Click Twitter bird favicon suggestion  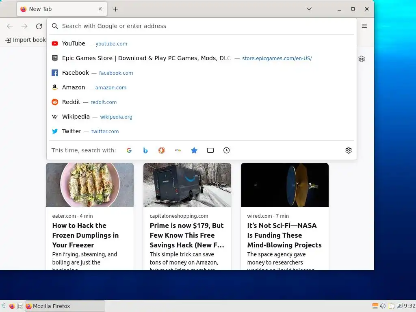coord(55,131)
